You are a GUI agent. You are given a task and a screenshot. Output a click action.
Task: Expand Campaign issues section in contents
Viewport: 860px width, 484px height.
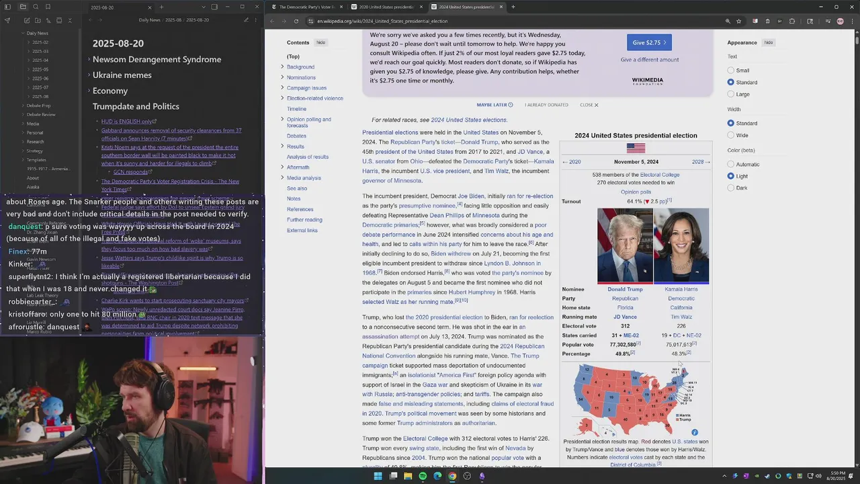[282, 87]
